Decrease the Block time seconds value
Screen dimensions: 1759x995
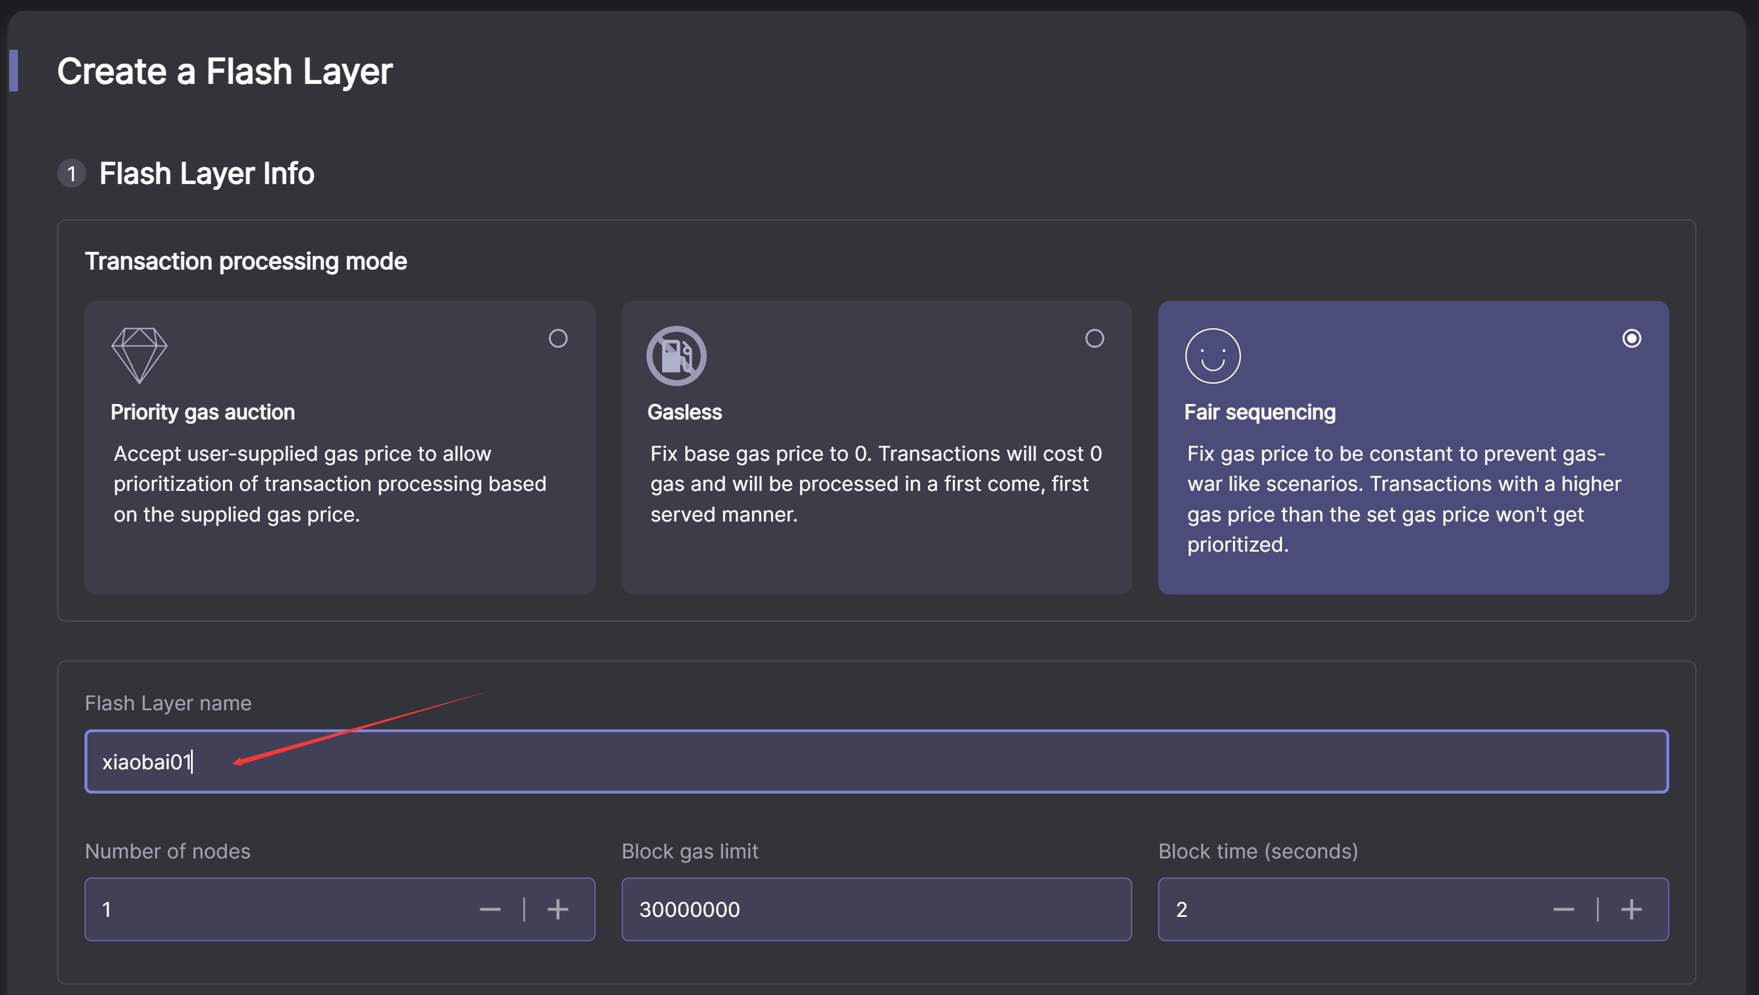point(1563,909)
